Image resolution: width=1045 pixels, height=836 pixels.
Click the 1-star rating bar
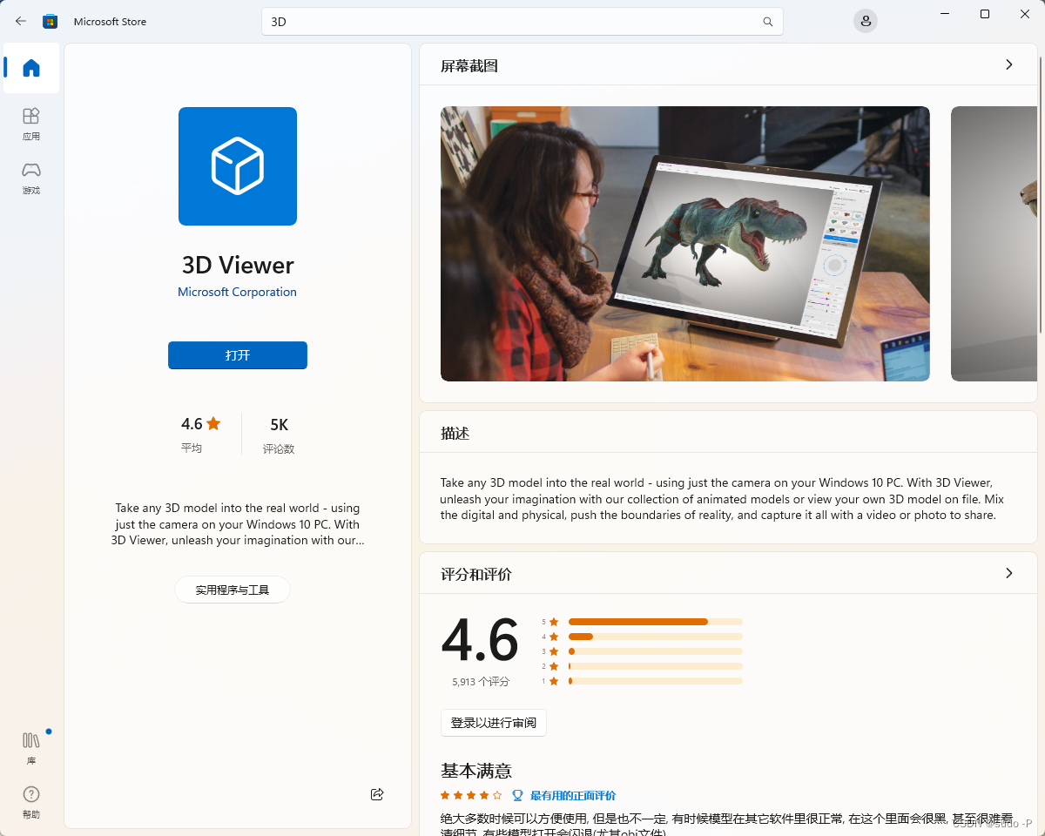click(x=655, y=681)
